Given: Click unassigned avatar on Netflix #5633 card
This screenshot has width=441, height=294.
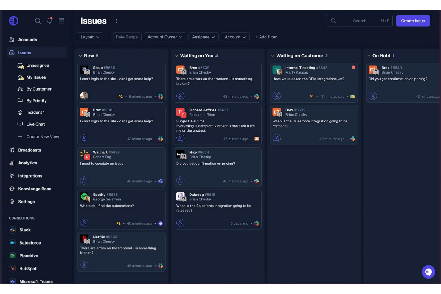Looking at the screenshot, I should 84,265.
